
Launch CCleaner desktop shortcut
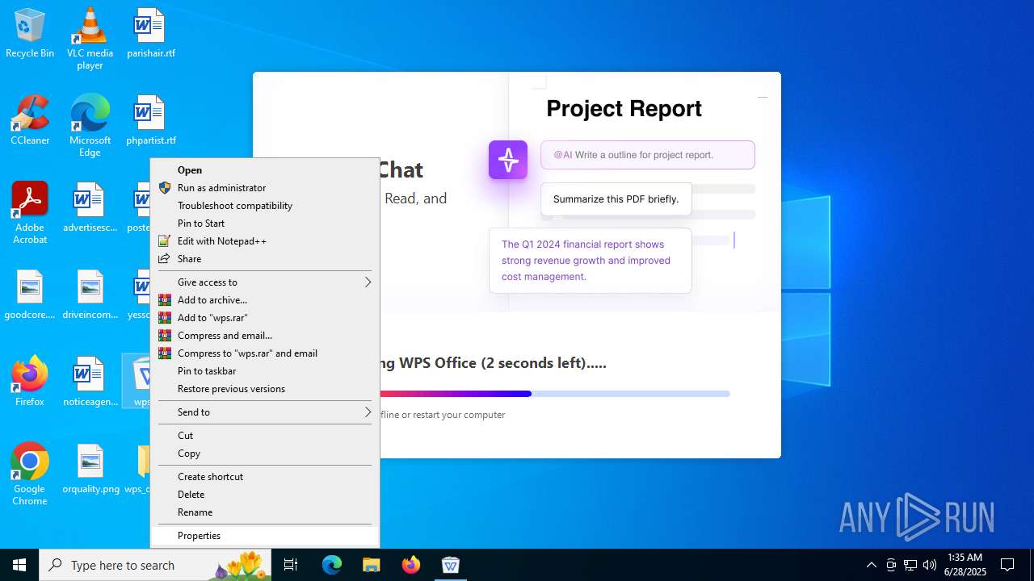[30, 121]
